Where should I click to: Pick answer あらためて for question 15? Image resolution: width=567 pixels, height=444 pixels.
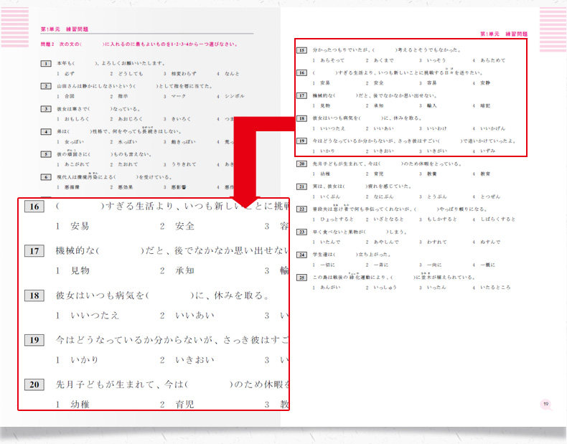pos(492,60)
